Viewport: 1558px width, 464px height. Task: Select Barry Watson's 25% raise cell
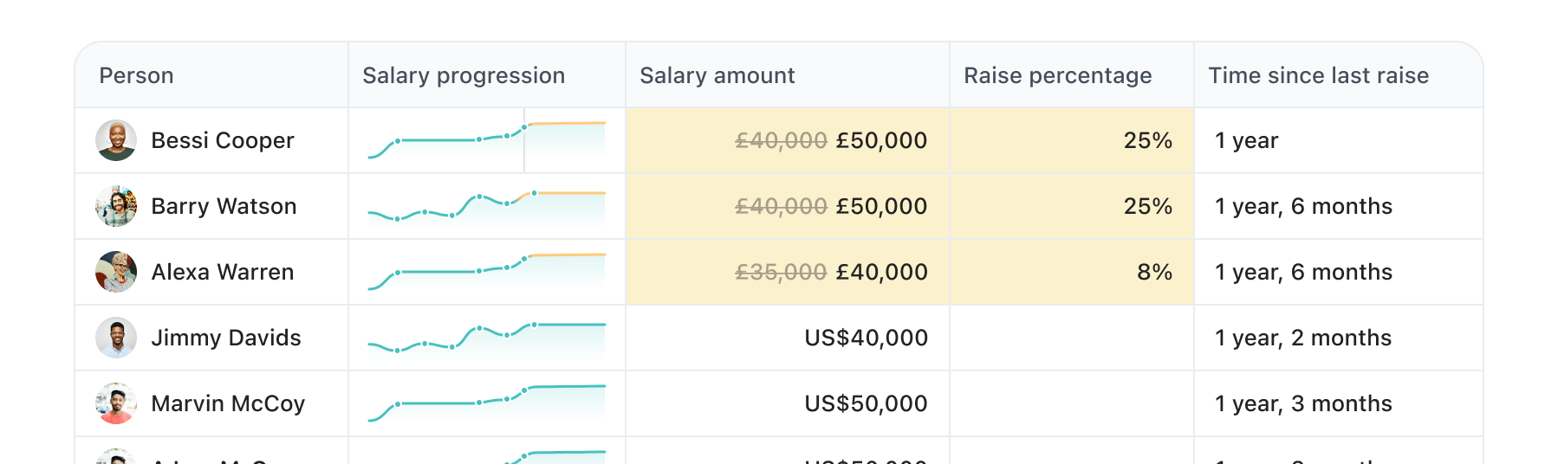[x=1147, y=206]
